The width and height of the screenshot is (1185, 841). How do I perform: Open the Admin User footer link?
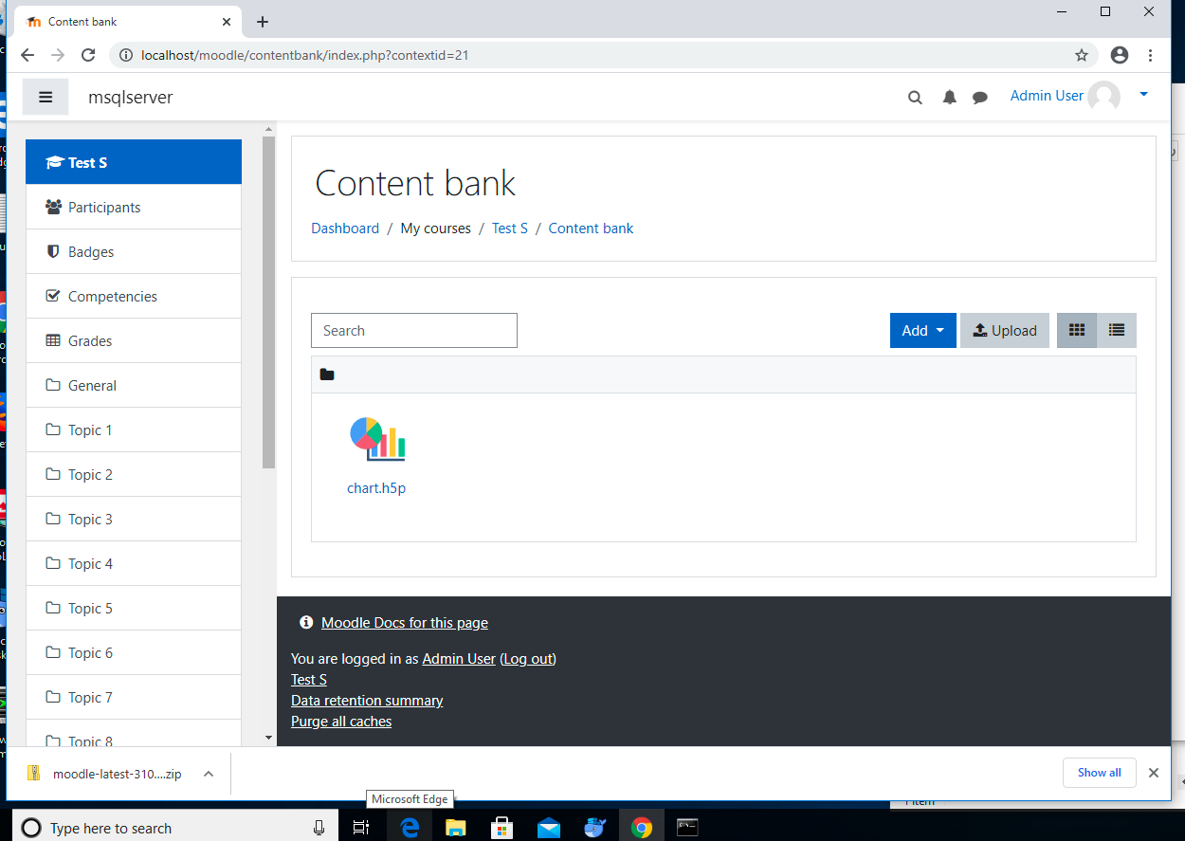(459, 658)
